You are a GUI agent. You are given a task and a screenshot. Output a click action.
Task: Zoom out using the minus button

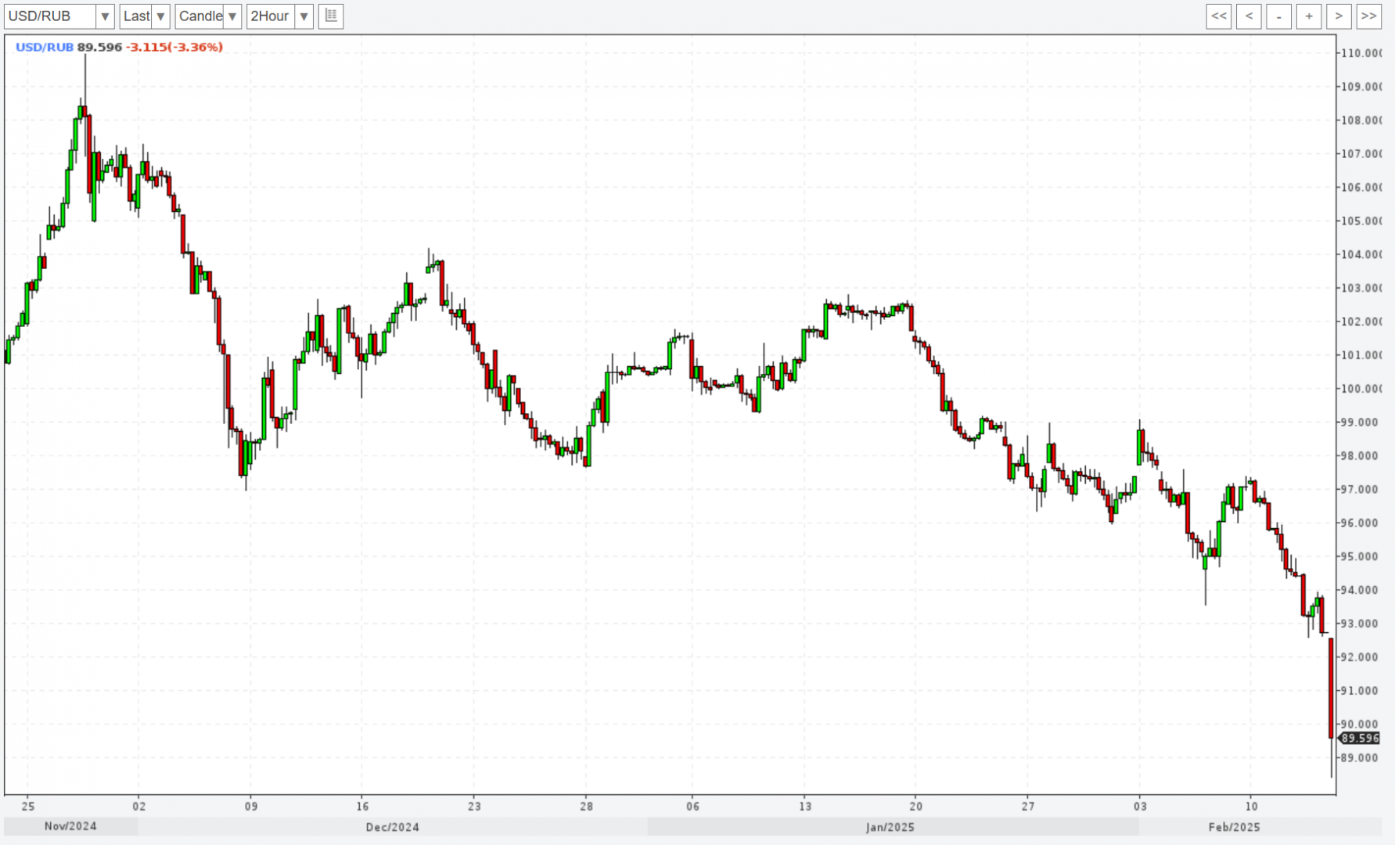[x=1278, y=16]
